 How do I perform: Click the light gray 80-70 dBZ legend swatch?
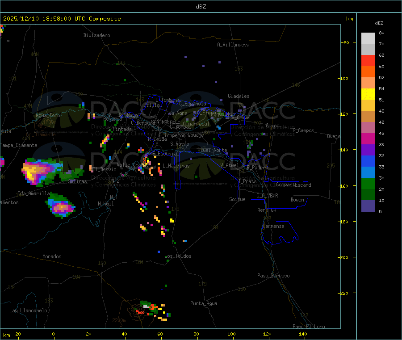click(x=368, y=38)
